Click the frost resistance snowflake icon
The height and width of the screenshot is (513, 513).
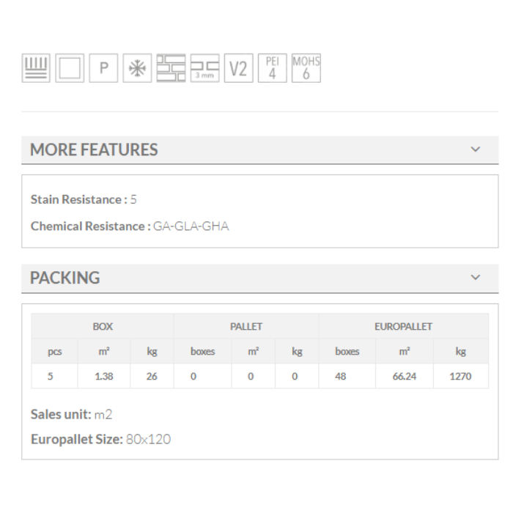coord(137,69)
